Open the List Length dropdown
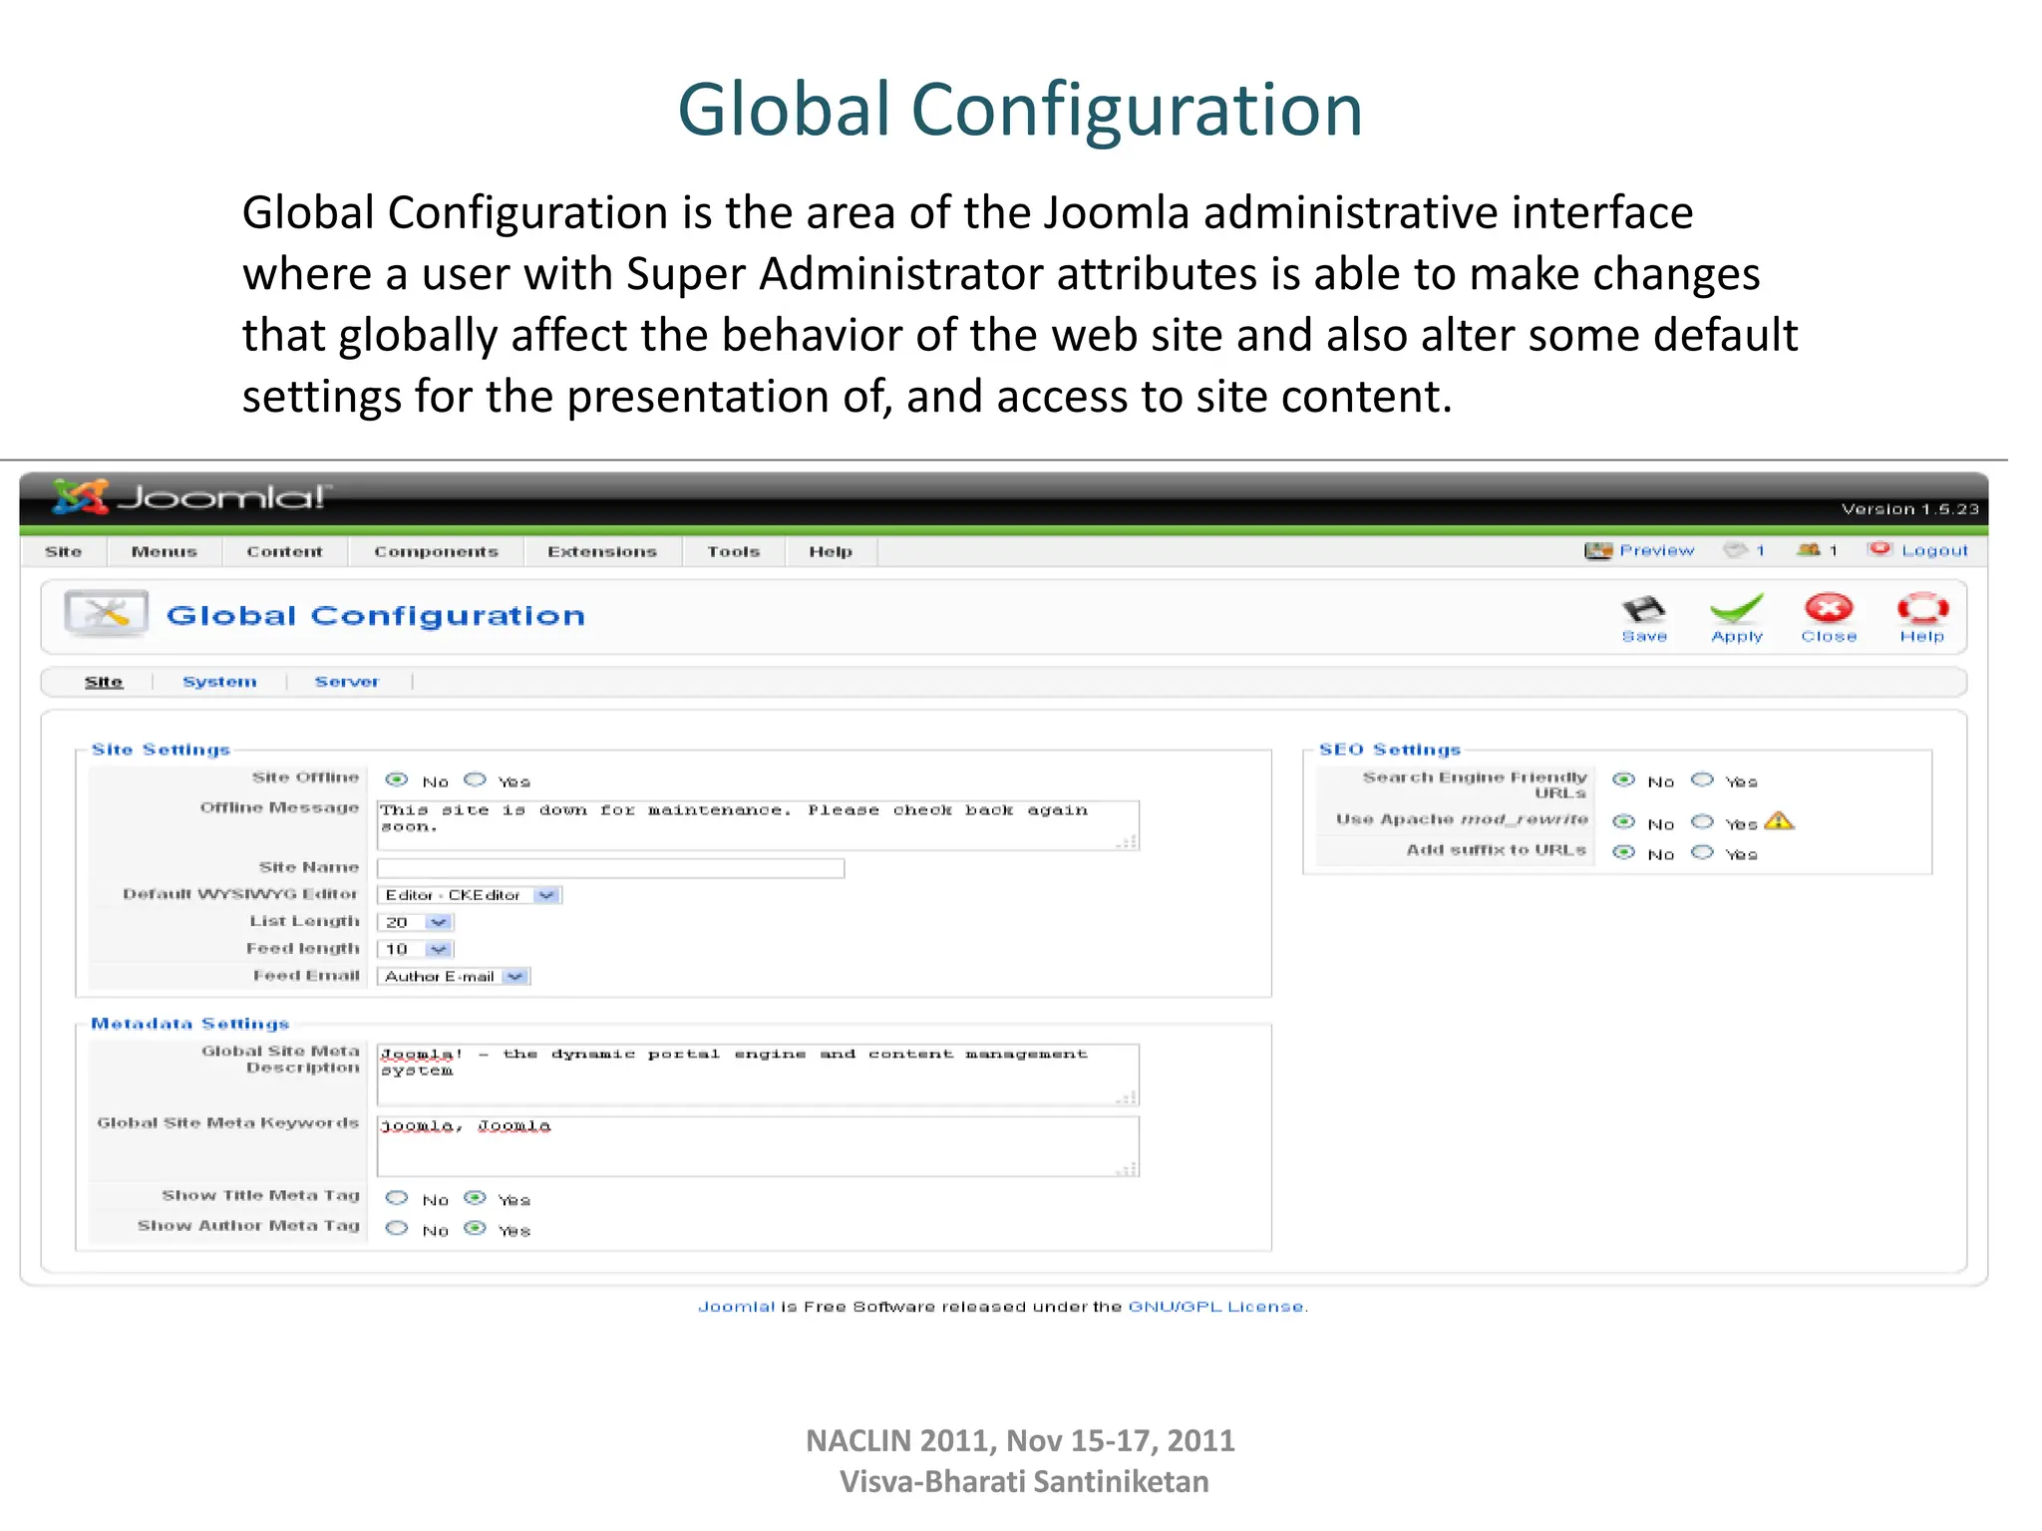 [416, 922]
